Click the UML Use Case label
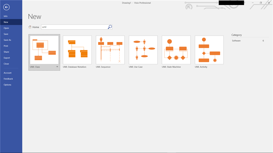 (136, 67)
